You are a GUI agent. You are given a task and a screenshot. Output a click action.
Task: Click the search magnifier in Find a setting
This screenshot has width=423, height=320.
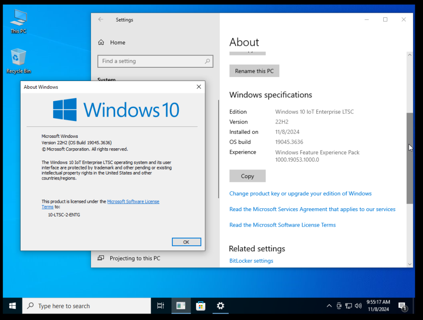pyautogui.click(x=207, y=61)
